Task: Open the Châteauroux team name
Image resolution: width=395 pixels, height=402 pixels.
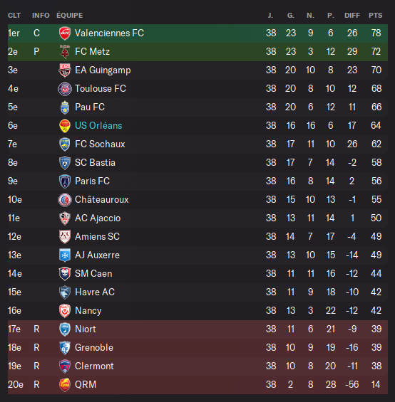Action: tap(101, 200)
